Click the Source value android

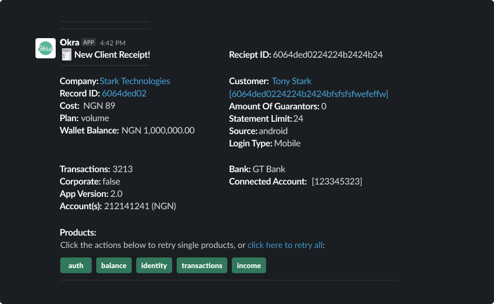(273, 131)
